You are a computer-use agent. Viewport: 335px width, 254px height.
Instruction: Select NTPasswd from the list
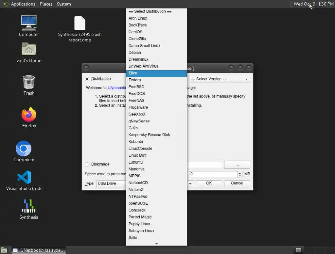coord(156,197)
